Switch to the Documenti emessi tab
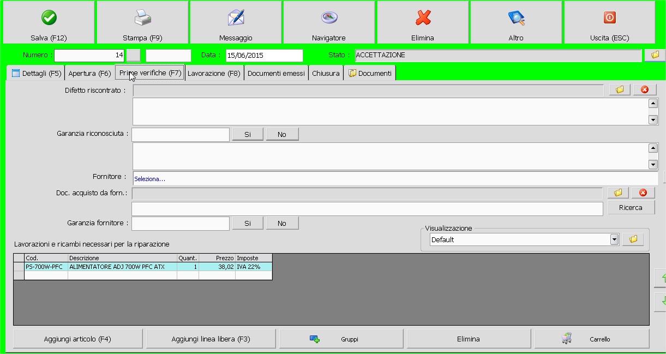666x354 pixels. [x=276, y=73]
